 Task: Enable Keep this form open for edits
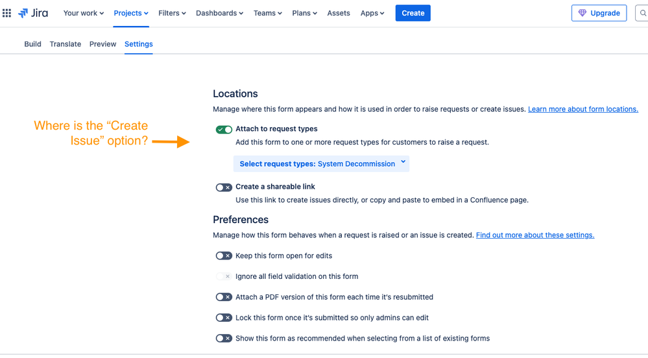[x=224, y=256]
